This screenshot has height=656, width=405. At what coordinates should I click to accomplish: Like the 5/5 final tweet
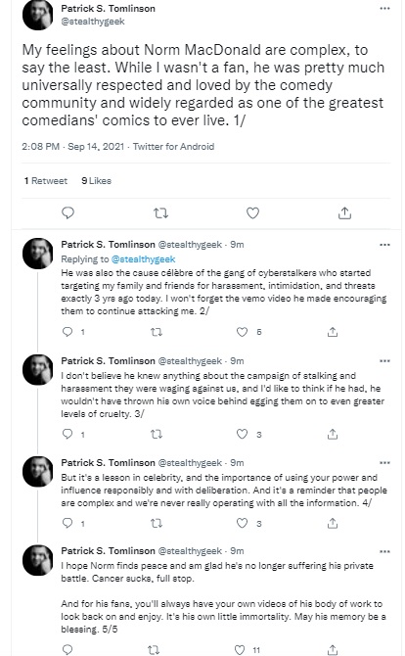240,650
